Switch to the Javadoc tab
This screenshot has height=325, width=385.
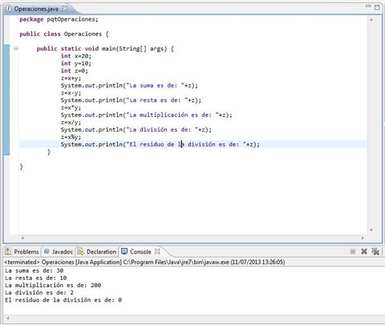59,252
